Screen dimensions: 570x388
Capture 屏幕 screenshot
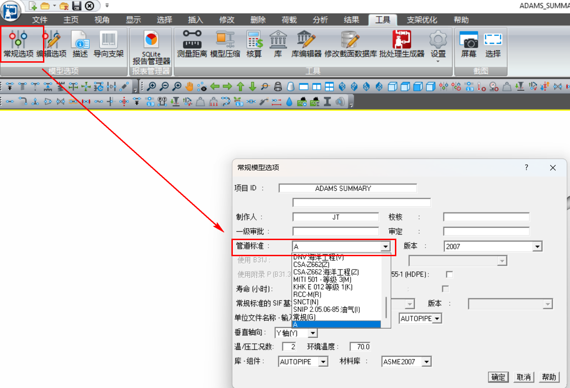(x=468, y=44)
